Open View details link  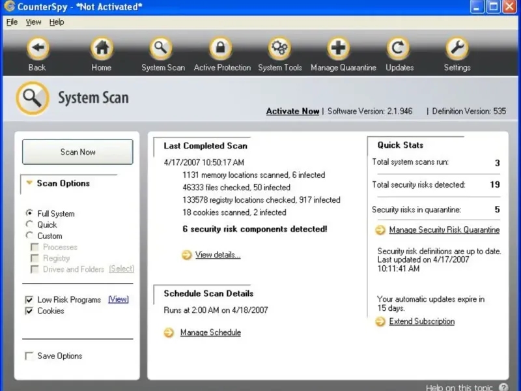coord(218,255)
